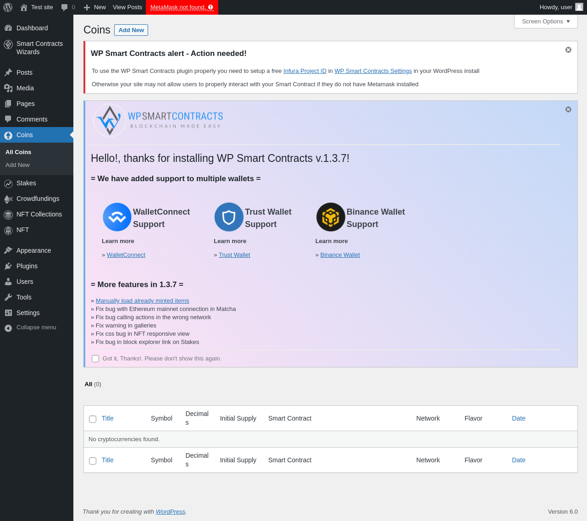Viewport: 587px width, 521px height.
Task: Click the Tools wrench icon
Action: [x=8, y=297]
